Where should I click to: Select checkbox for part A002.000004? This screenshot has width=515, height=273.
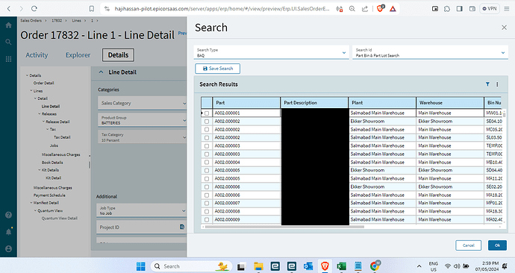click(x=207, y=163)
